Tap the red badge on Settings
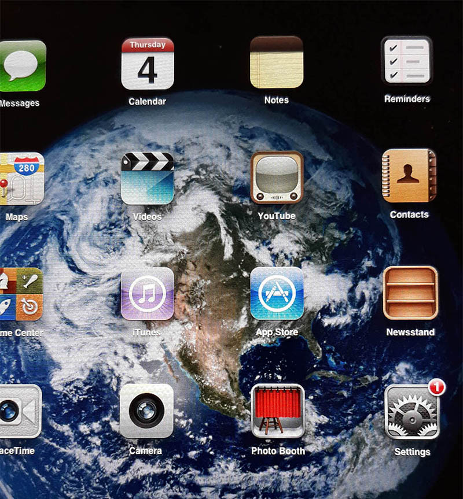The height and width of the screenshot is (499, 463). (437, 387)
